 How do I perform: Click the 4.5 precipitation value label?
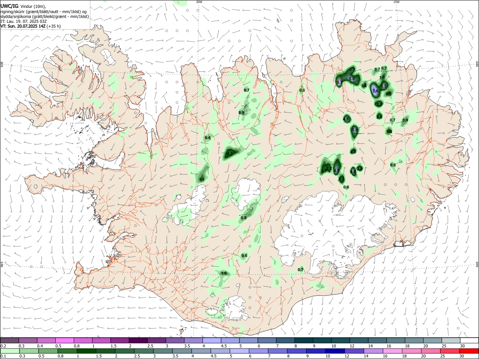pos(336,171)
